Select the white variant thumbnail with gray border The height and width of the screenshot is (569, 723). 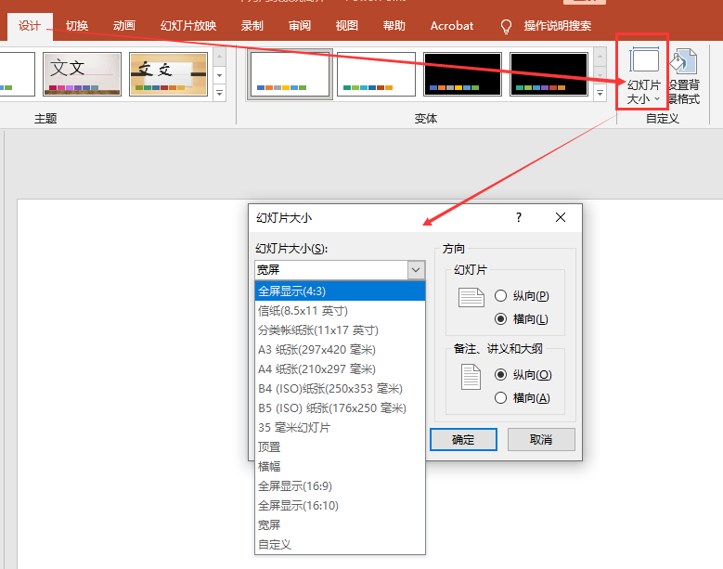(290, 74)
